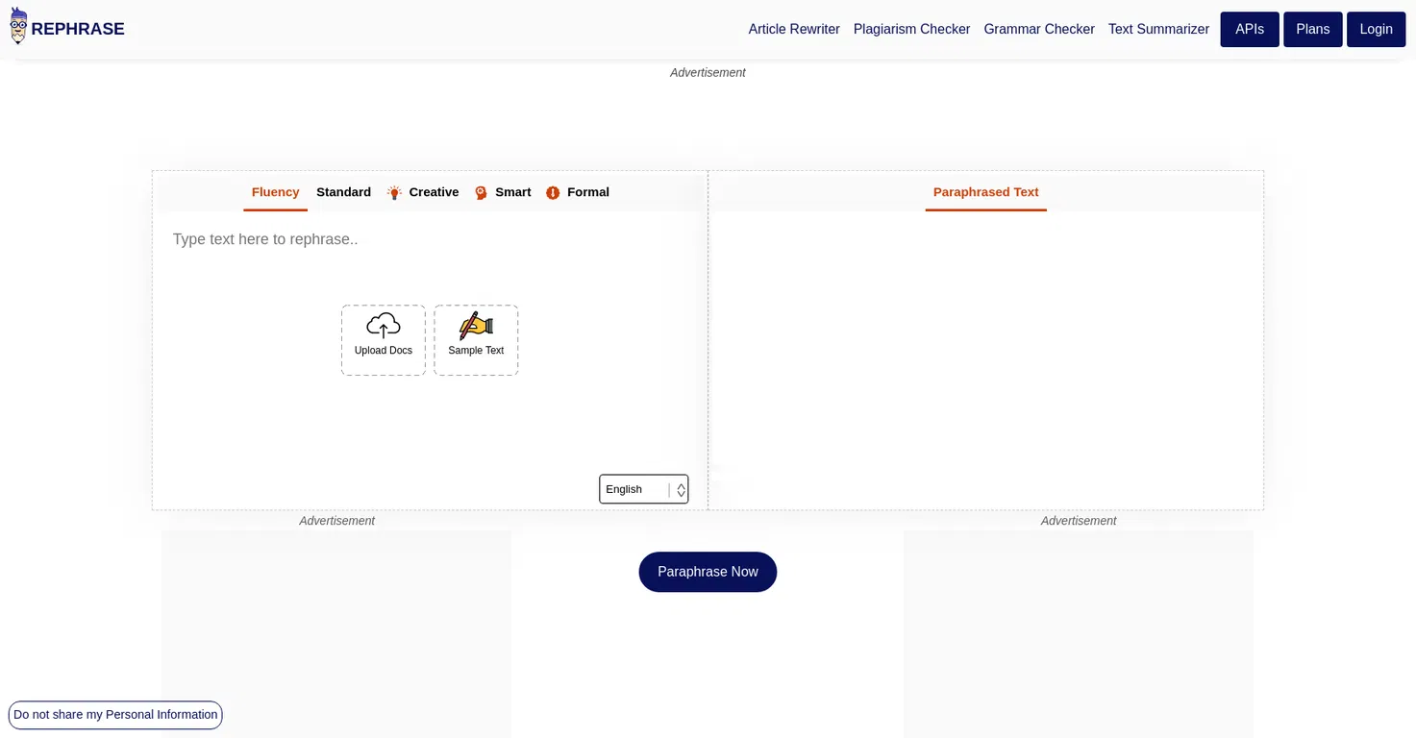Open the Grammar Checker tool
1416x738 pixels.
click(1039, 30)
